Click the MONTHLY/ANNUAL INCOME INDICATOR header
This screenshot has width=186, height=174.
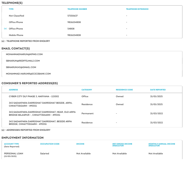(x=162, y=145)
